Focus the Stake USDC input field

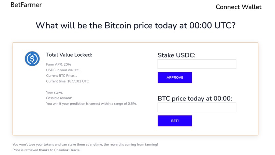click(197, 64)
